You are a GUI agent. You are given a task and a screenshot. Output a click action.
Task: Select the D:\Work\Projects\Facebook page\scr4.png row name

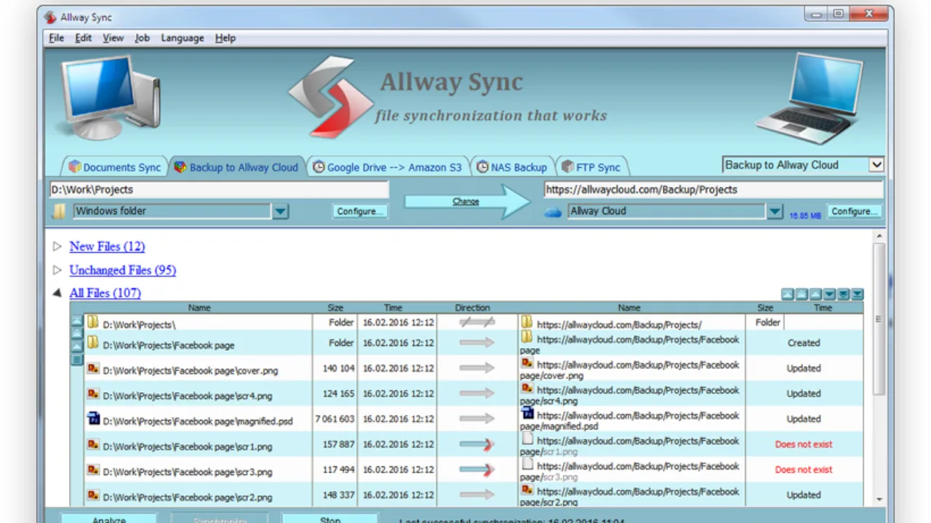coord(188,396)
